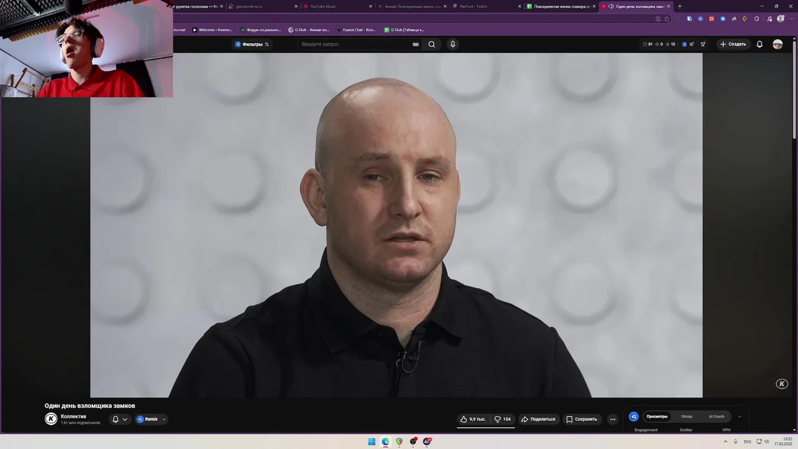Click the Сохранить save button
The height and width of the screenshot is (449, 798).
pyautogui.click(x=582, y=419)
